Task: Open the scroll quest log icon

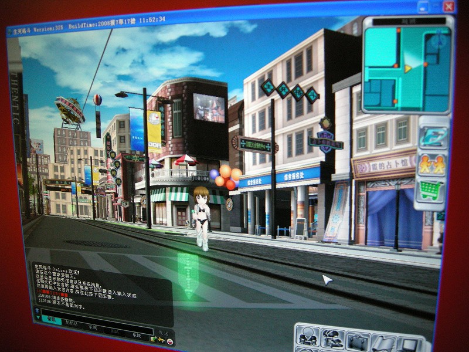Action: tap(383, 344)
